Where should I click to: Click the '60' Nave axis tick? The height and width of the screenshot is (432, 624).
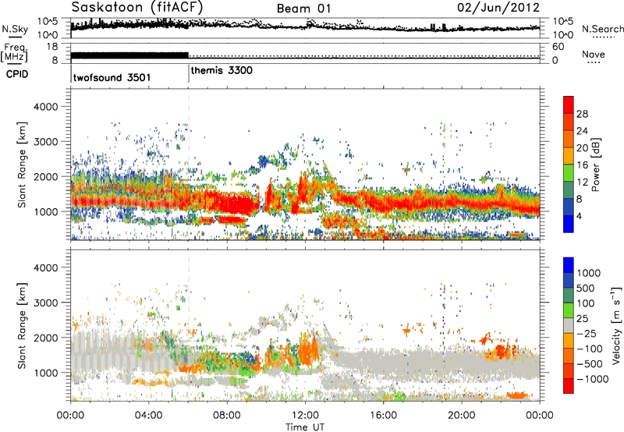(558, 47)
